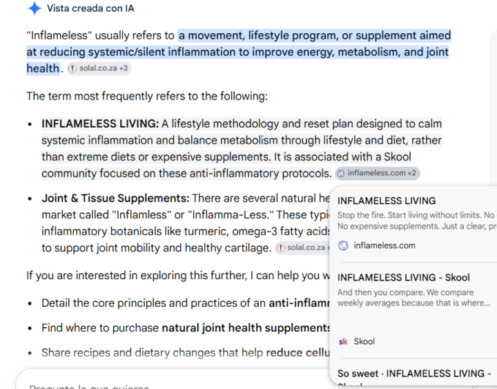Click the solal.co.za favicon in first citation
The image size is (497, 389).
click(72, 68)
